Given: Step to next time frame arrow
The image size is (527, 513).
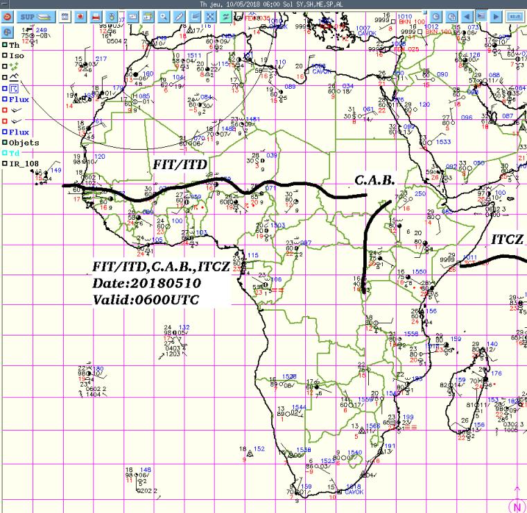Looking at the screenshot, I should 496,15.
